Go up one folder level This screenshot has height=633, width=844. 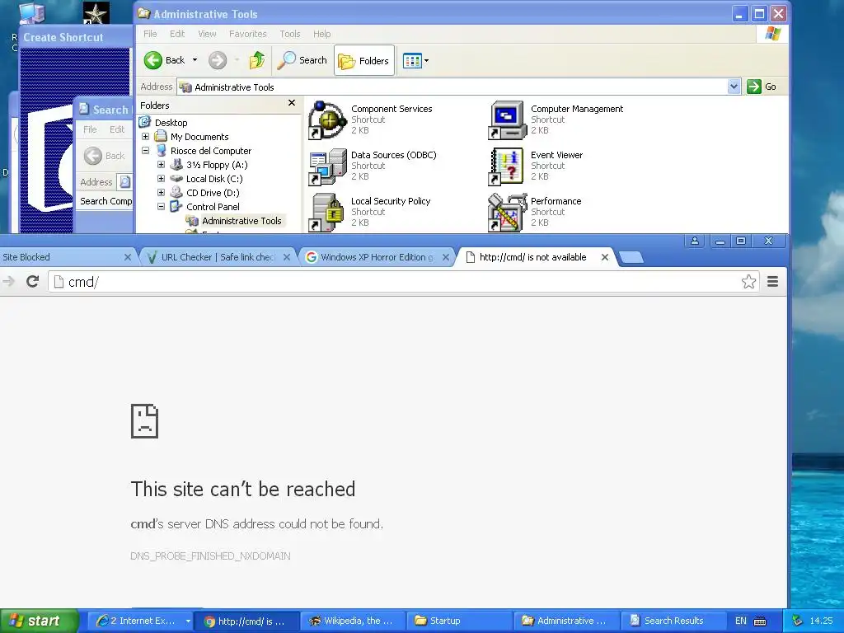[x=257, y=60]
